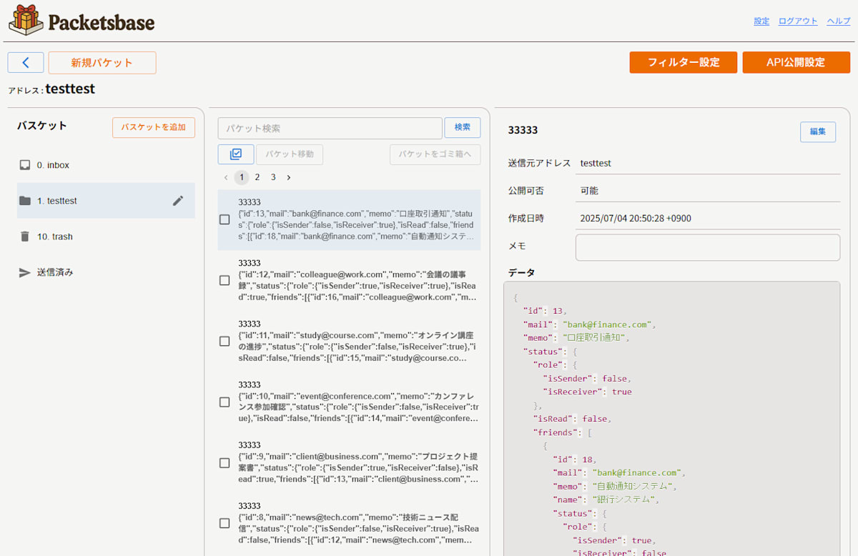Click the メモ input field
The image size is (858, 556).
point(708,247)
